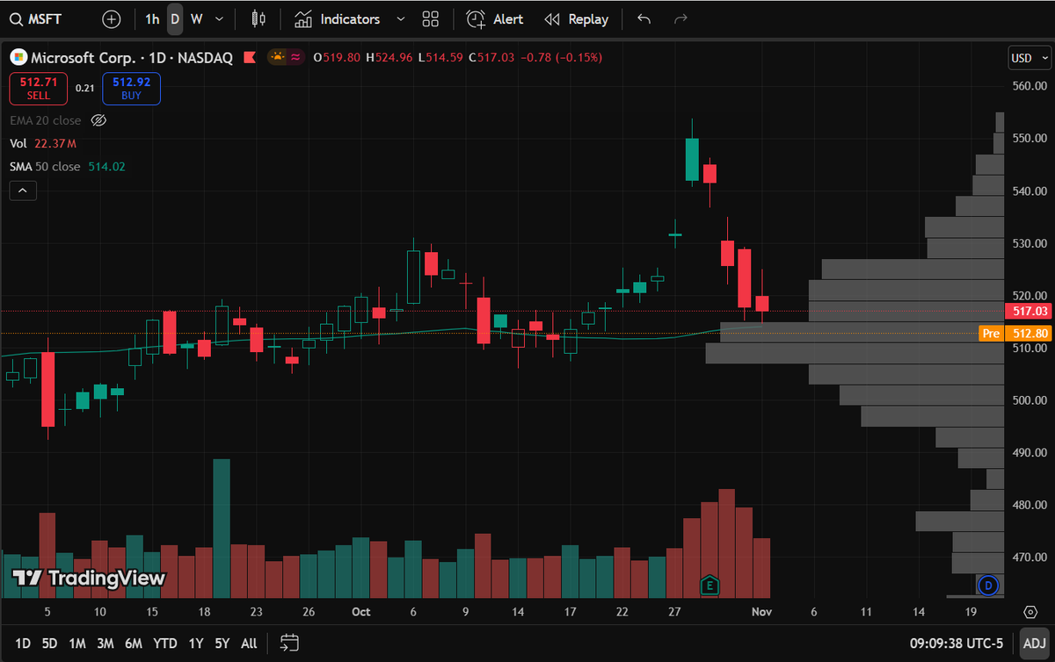Open the Indicators dialog
Screen dimensions: 1055x662
click(338, 18)
